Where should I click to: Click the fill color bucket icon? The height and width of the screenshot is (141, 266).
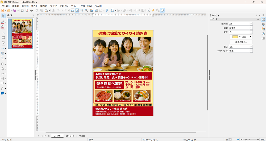pyautogui.click(x=2, y=27)
